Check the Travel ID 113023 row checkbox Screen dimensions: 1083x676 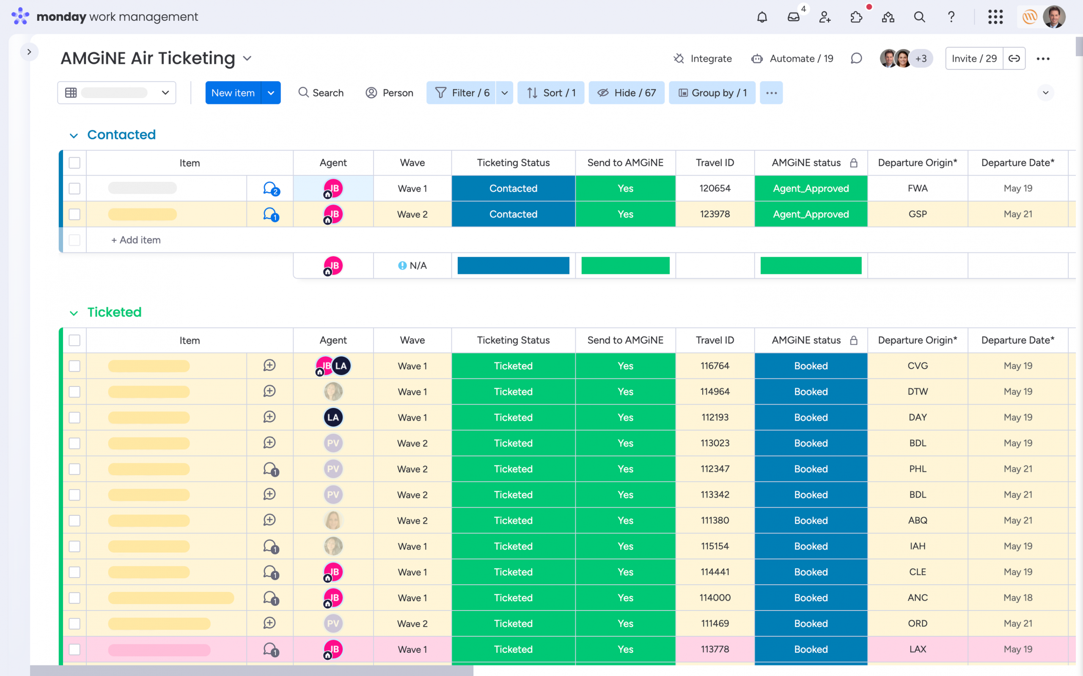75,443
